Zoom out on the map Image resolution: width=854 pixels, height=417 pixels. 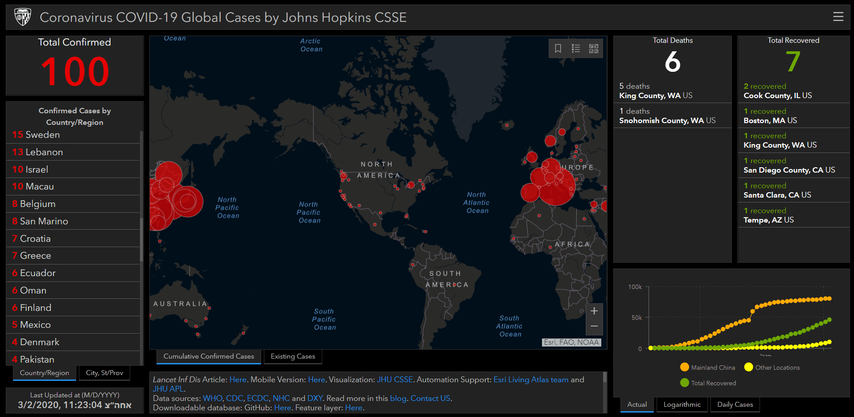click(594, 327)
